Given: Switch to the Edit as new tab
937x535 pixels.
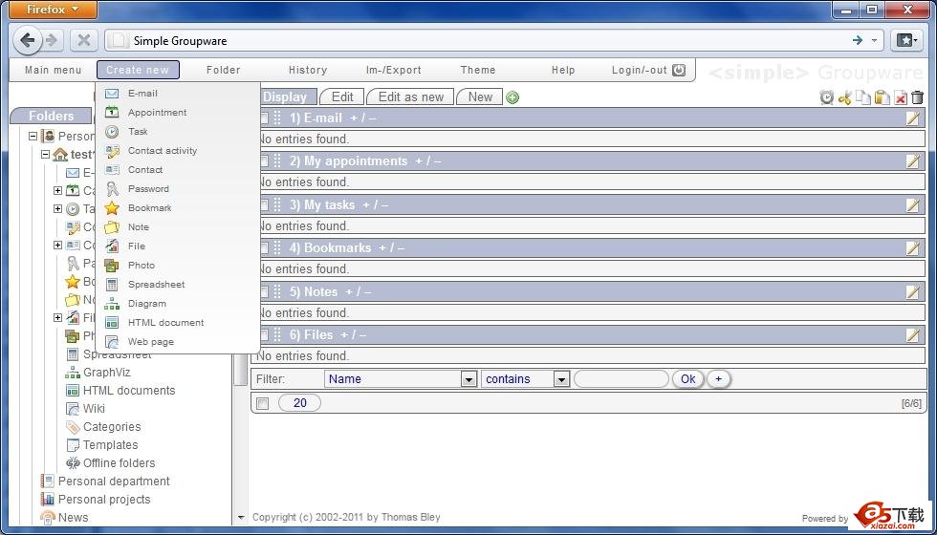Looking at the screenshot, I should point(411,96).
